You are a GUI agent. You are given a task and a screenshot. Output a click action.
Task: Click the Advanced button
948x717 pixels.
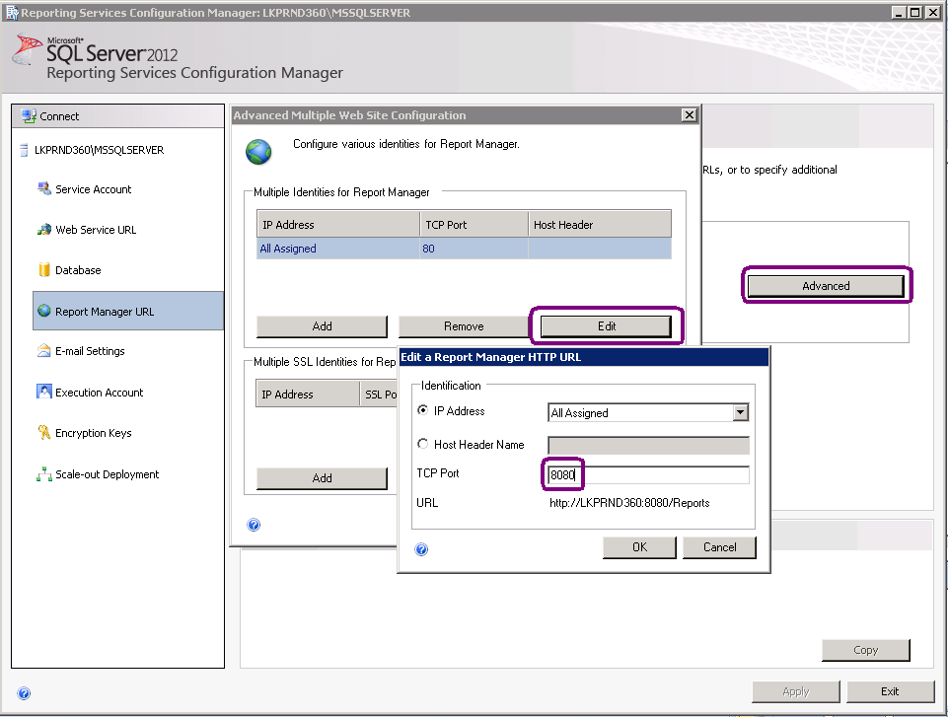(826, 286)
